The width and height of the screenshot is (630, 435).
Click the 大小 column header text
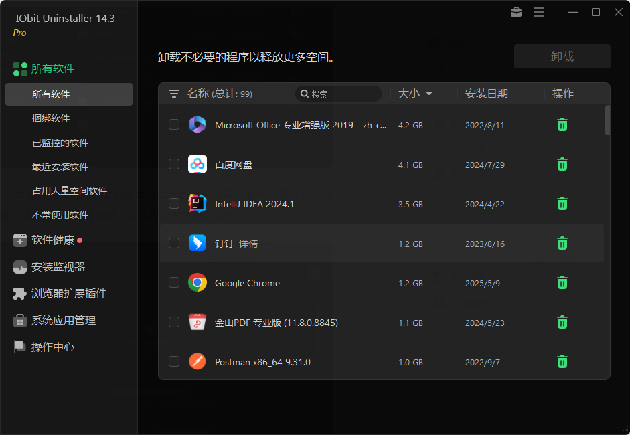(409, 94)
